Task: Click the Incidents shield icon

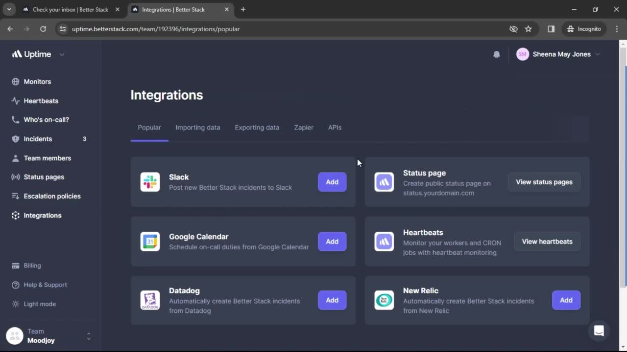Action: coord(16,139)
